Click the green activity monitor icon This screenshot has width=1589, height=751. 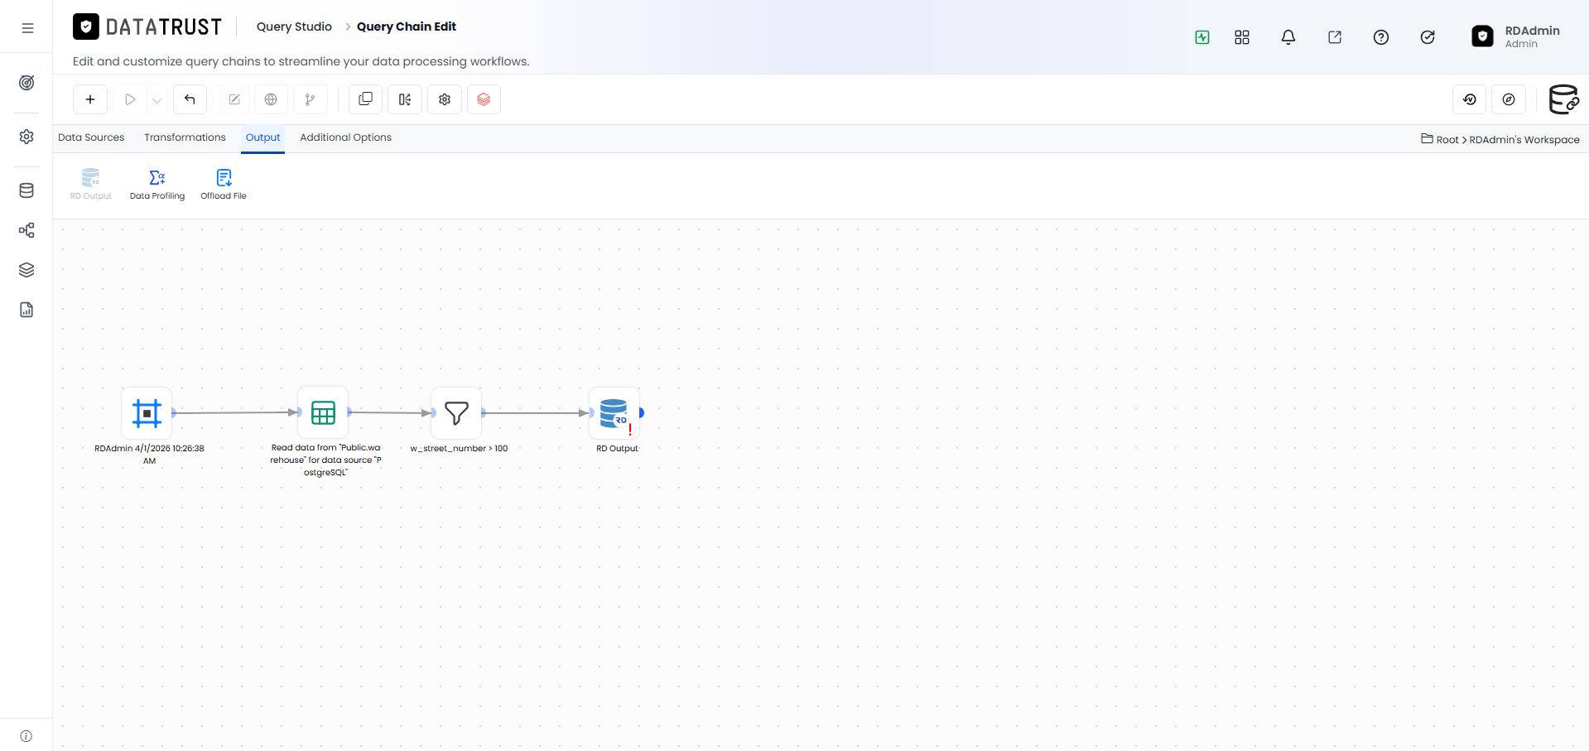click(x=1202, y=37)
